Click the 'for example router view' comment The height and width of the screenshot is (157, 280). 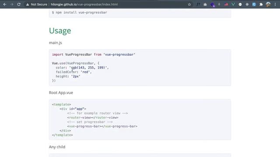coord(98,113)
